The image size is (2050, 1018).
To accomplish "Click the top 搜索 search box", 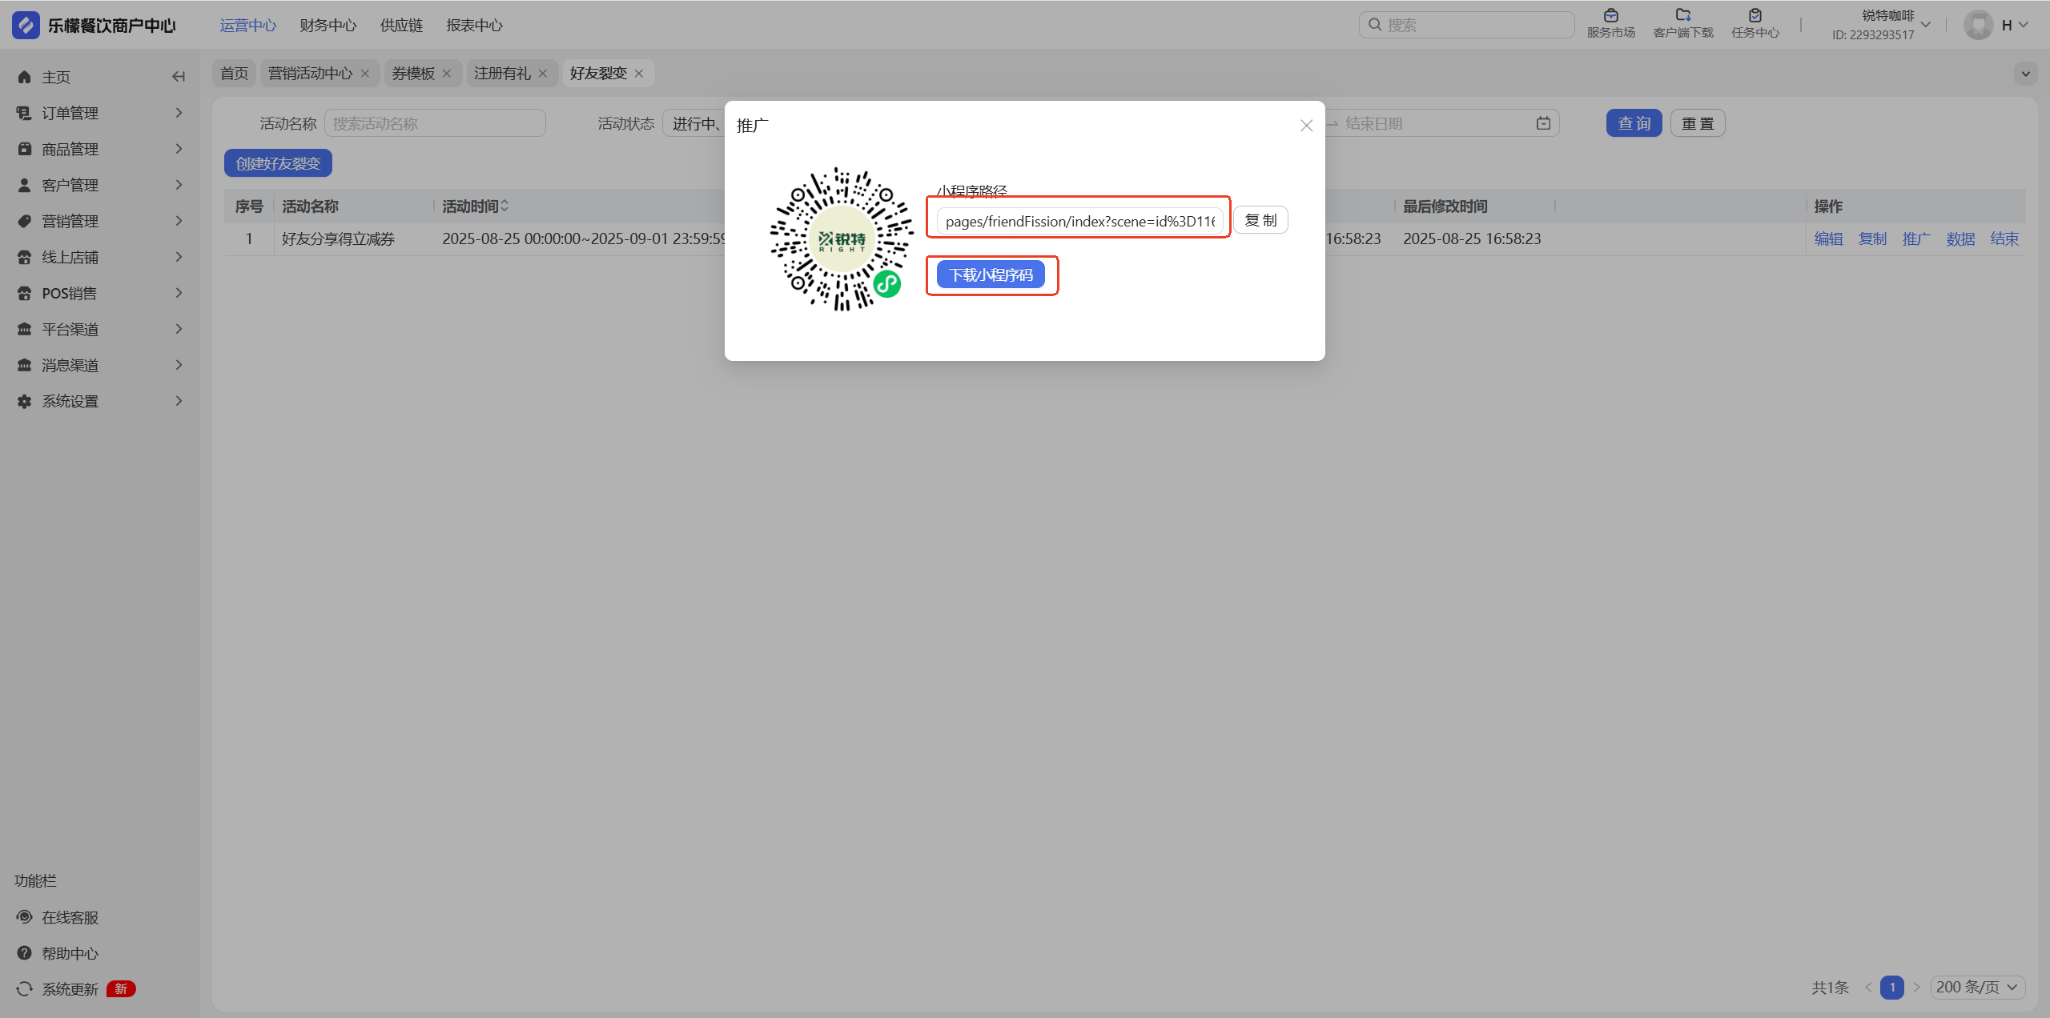I will point(1466,25).
